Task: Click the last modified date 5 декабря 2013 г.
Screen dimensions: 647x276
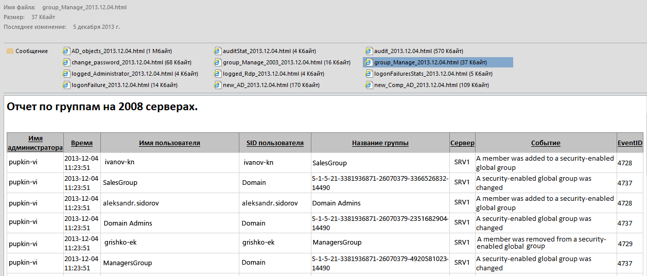Action: (96, 26)
